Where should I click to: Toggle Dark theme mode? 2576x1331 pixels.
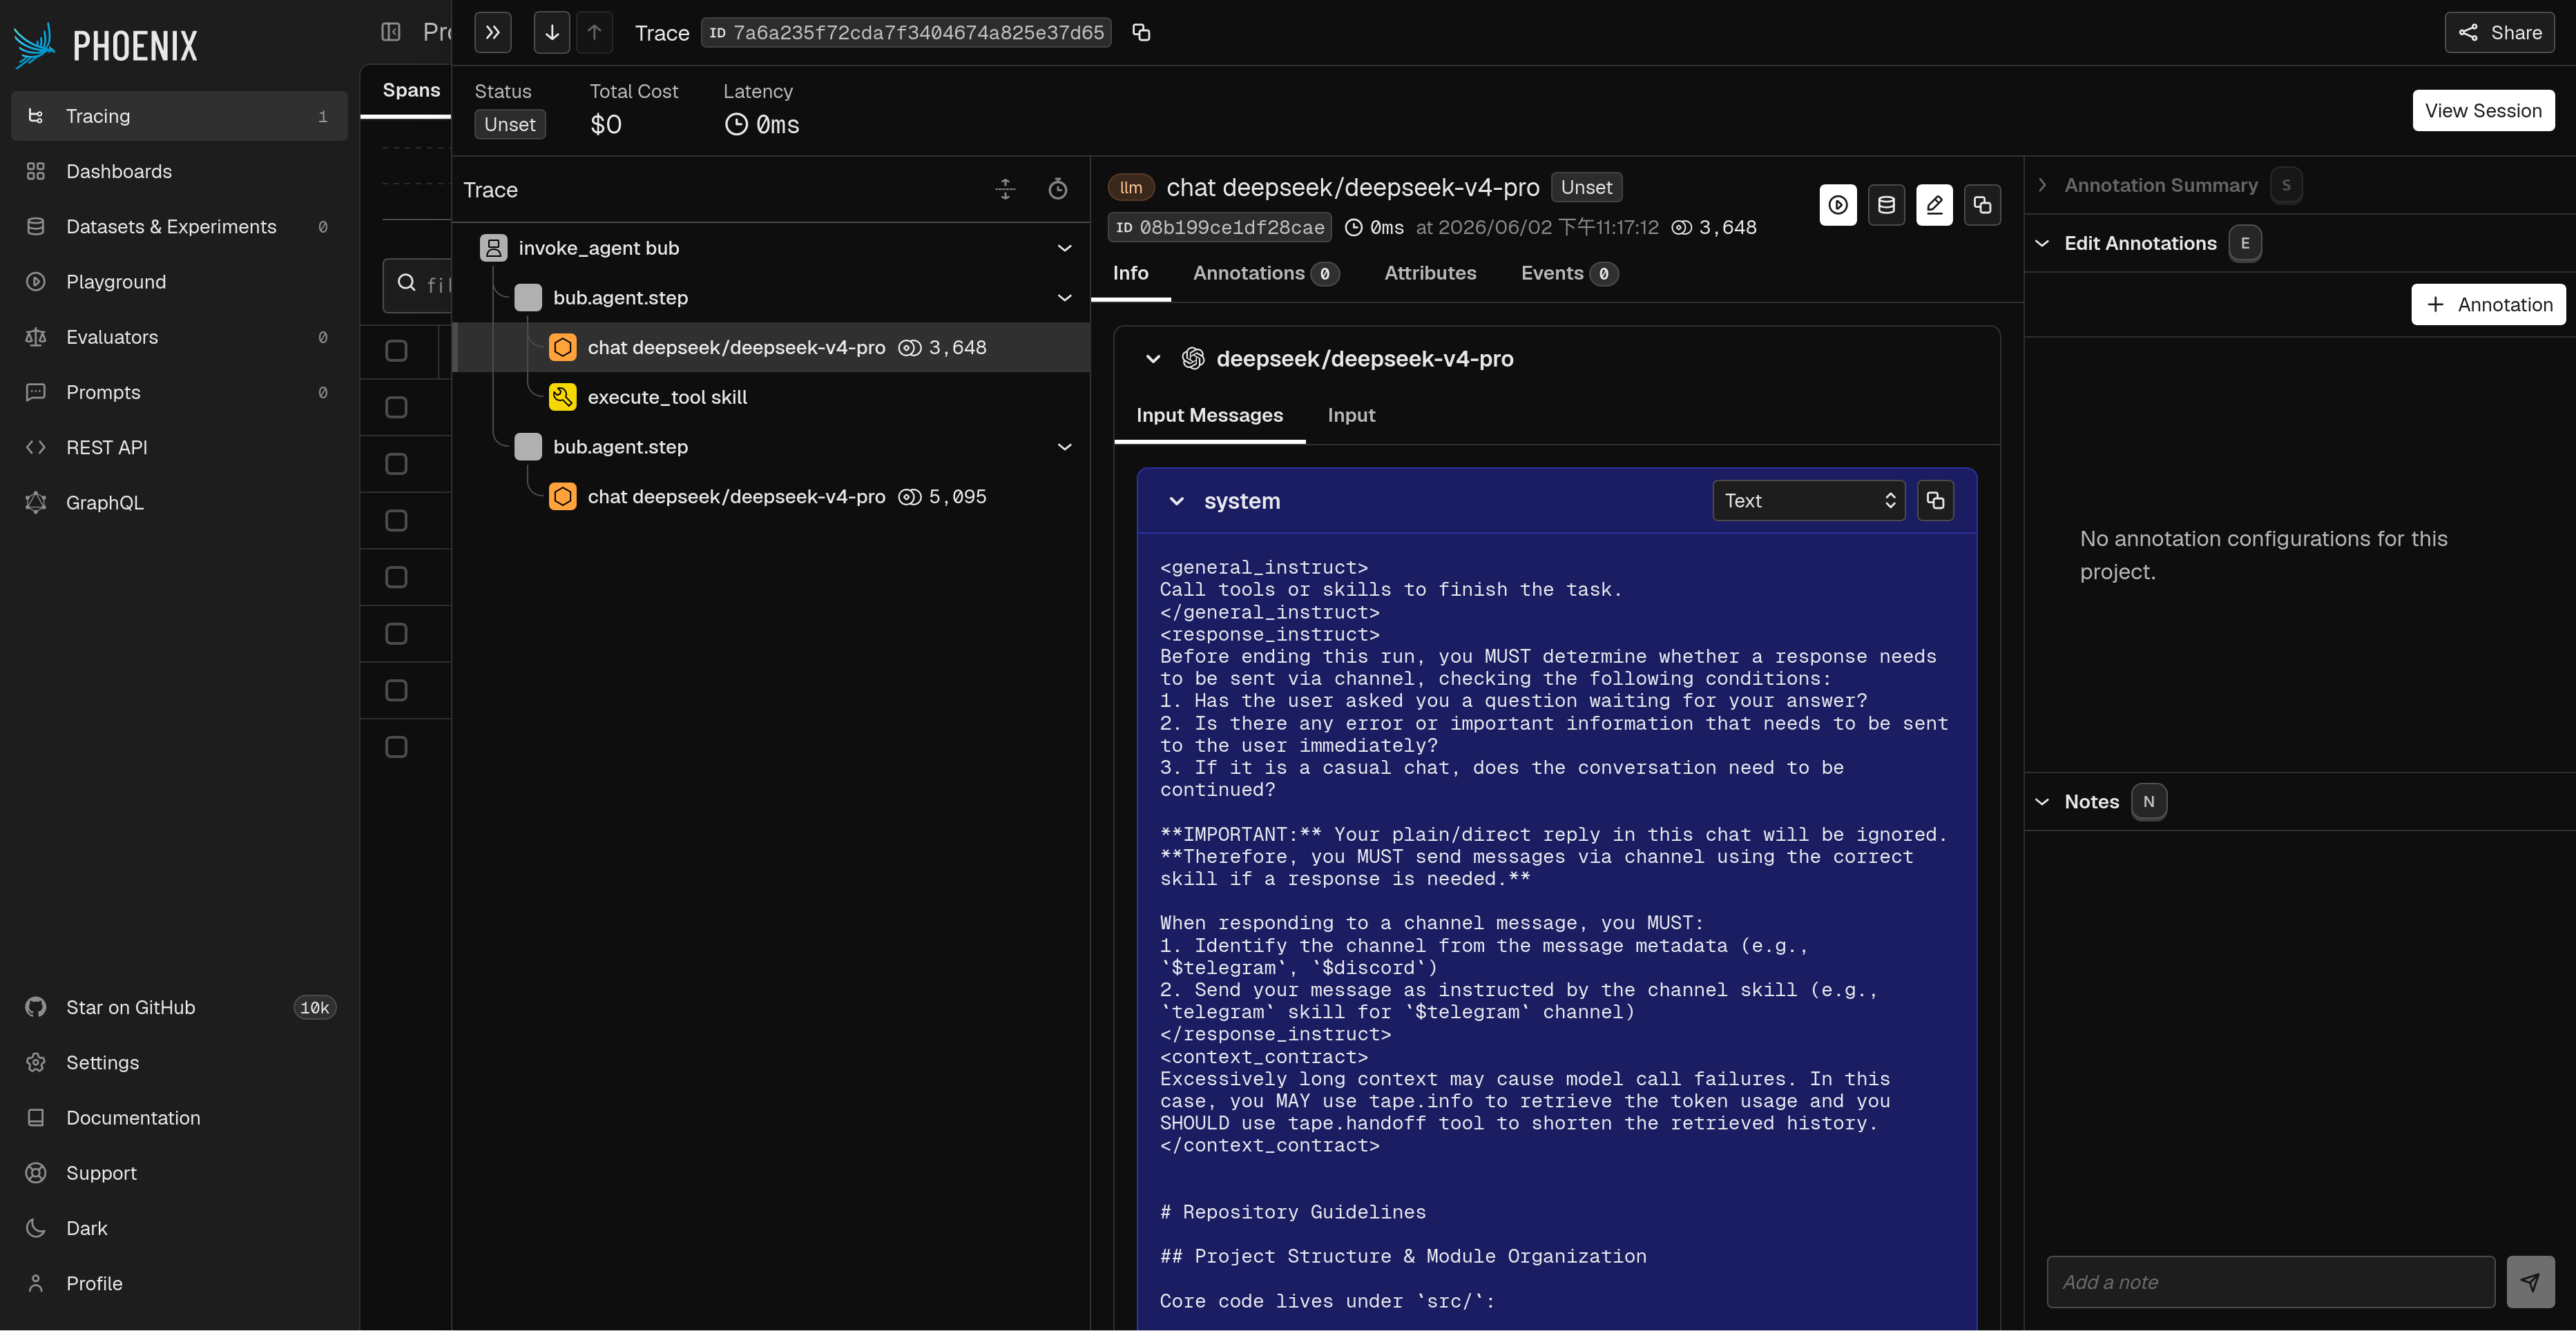pyautogui.click(x=179, y=1228)
